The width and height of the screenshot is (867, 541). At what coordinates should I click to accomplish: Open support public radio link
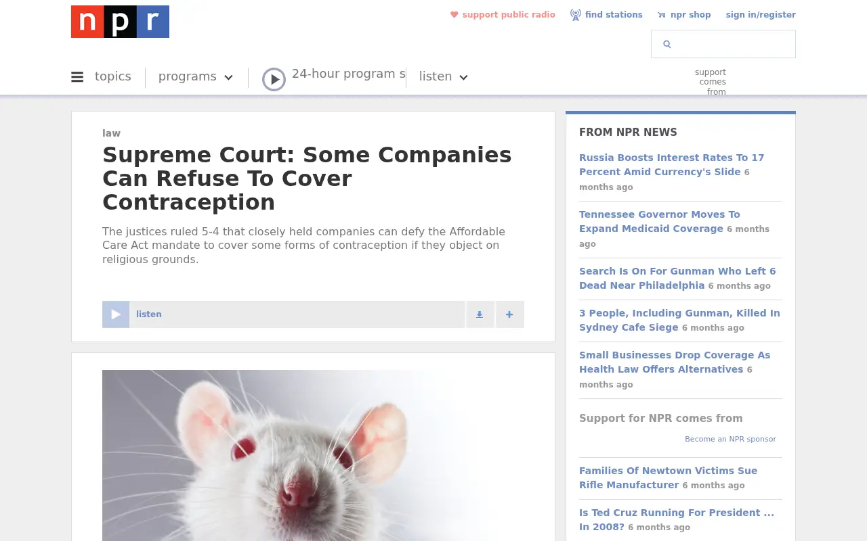pos(509,15)
